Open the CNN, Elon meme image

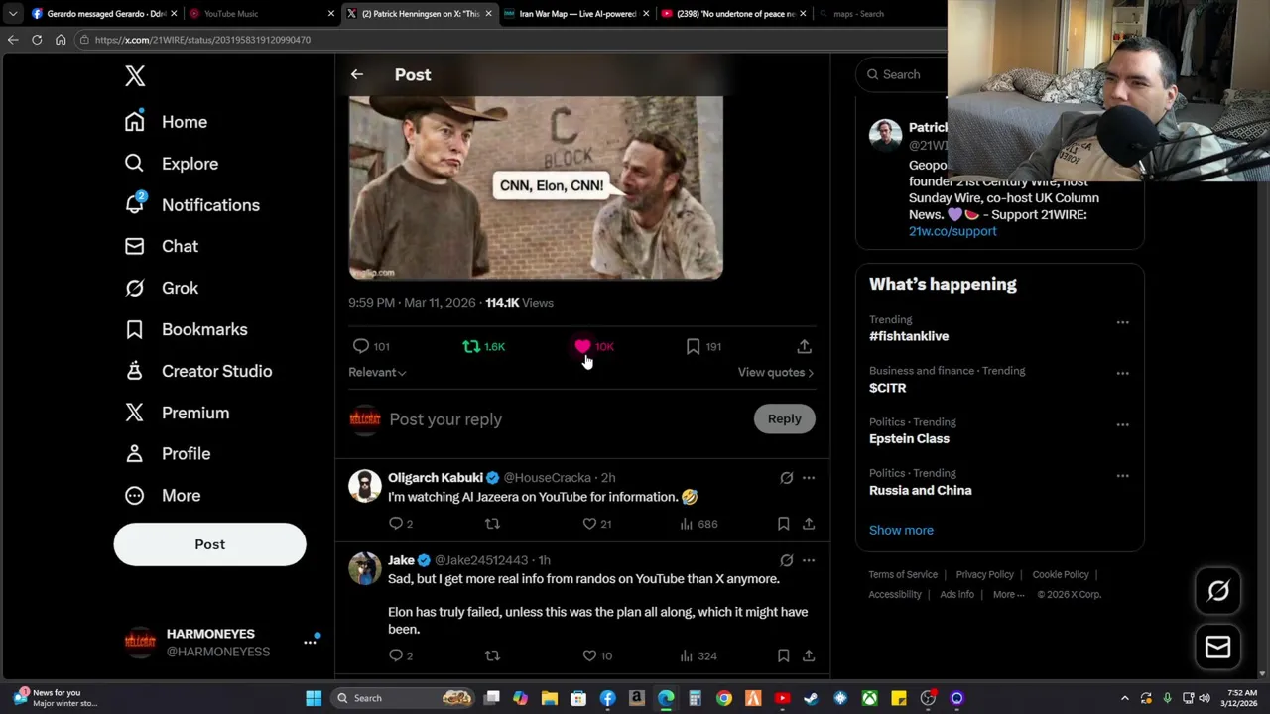(x=536, y=187)
